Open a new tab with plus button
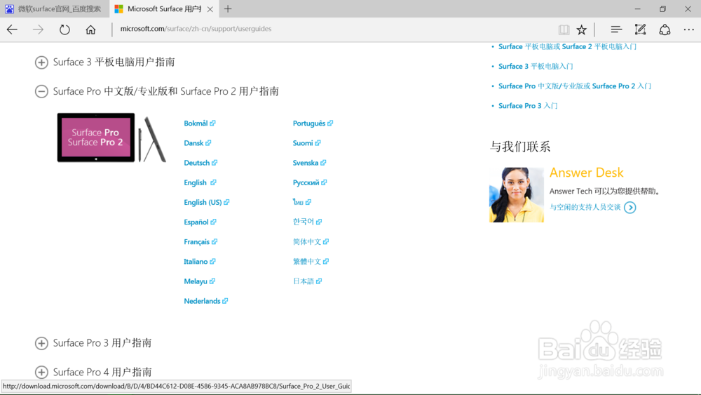Screen dimensions: 701x395 point(228,8)
